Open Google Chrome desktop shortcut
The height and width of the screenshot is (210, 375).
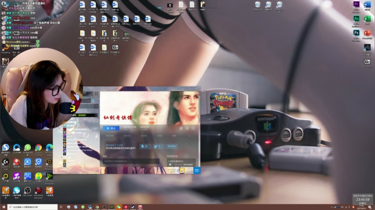coord(39,149)
